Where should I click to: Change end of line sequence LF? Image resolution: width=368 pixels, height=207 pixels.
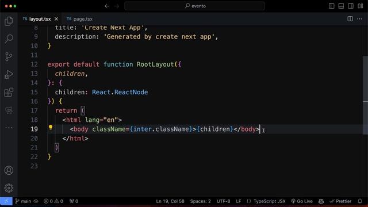(x=239, y=201)
